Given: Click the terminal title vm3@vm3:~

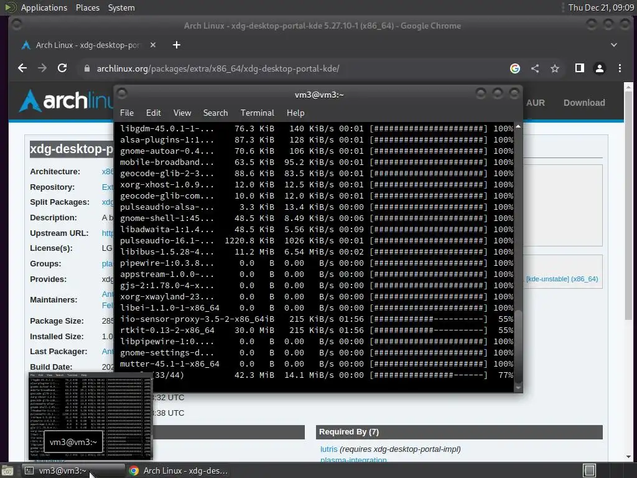Looking at the screenshot, I should (319, 95).
